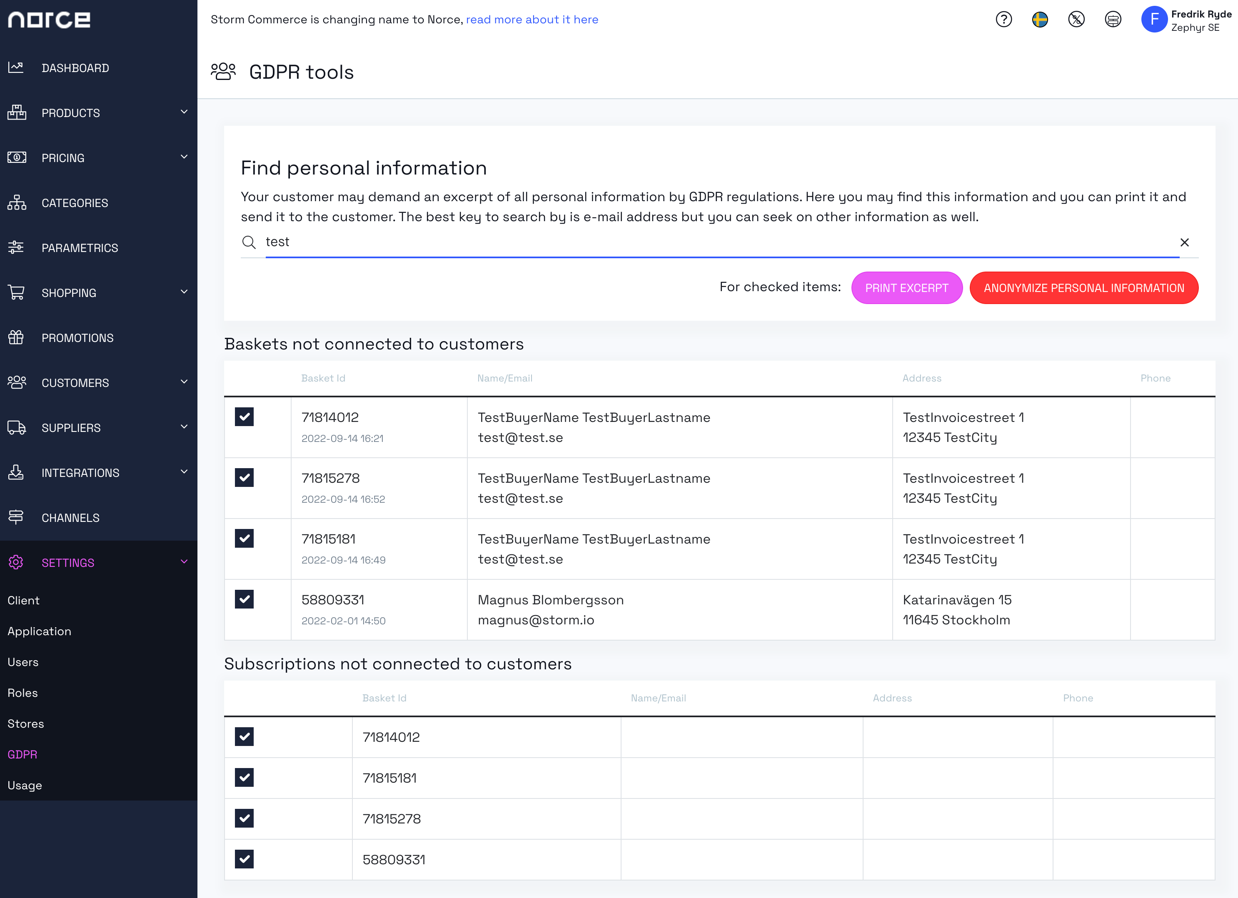Open the Stores settings submenu

coord(26,724)
